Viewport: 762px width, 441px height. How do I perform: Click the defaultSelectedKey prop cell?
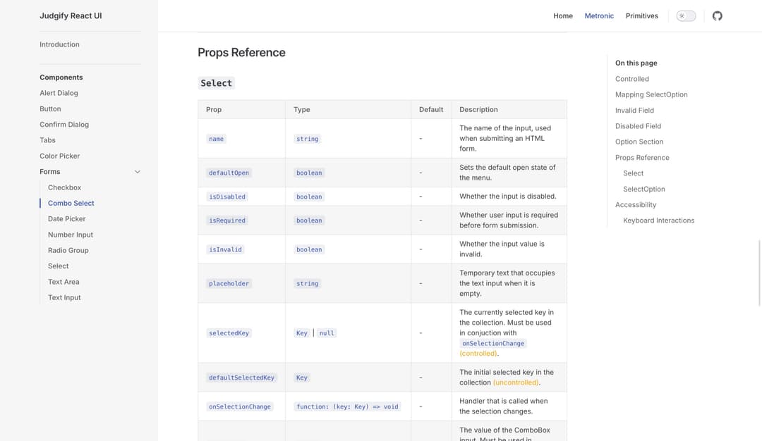[241, 378]
